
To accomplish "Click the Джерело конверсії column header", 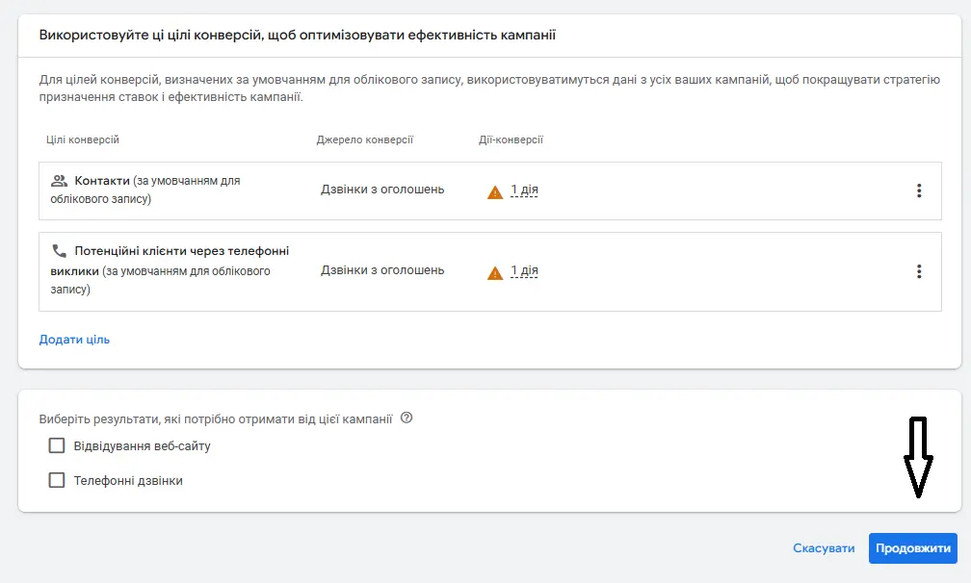I will pos(364,139).
